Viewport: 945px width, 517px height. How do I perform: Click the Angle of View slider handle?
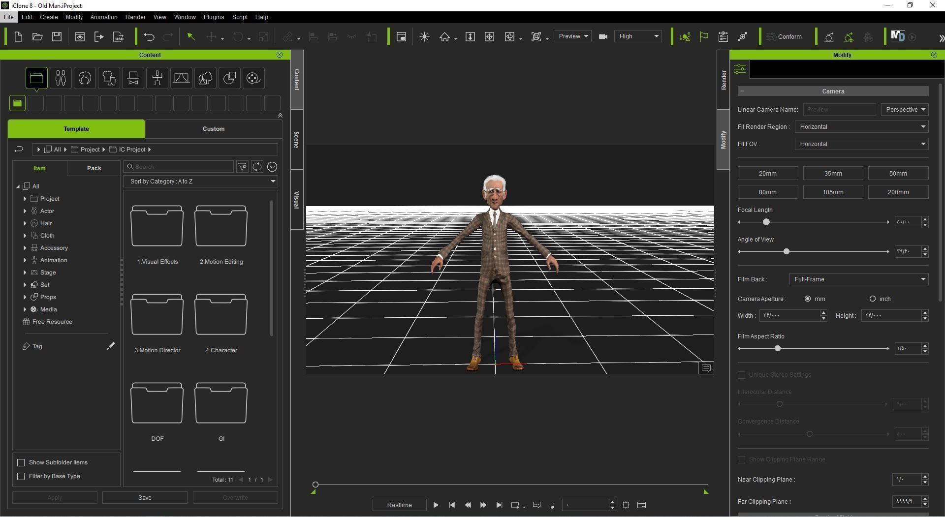point(786,252)
